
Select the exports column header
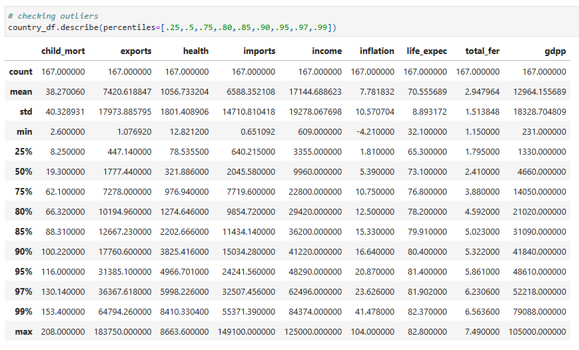[x=136, y=51]
